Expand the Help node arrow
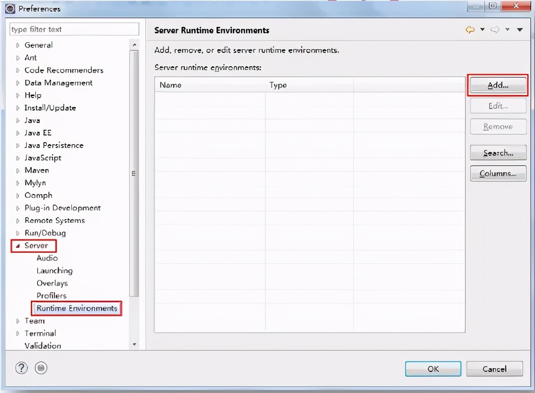The width and height of the screenshot is (535, 393). (x=18, y=96)
